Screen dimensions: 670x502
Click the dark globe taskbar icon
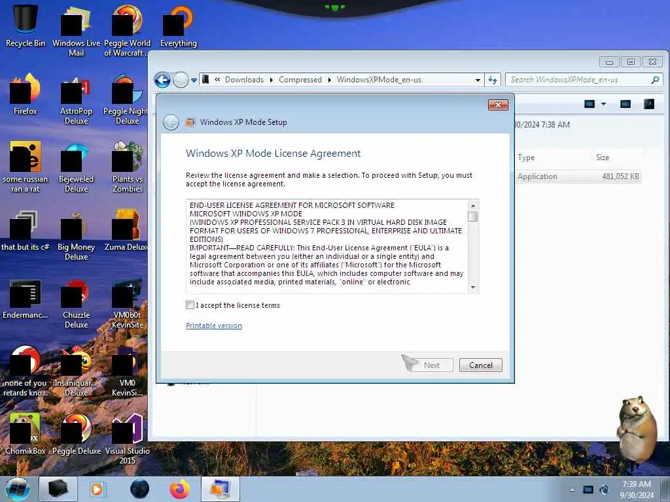(x=140, y=489)
